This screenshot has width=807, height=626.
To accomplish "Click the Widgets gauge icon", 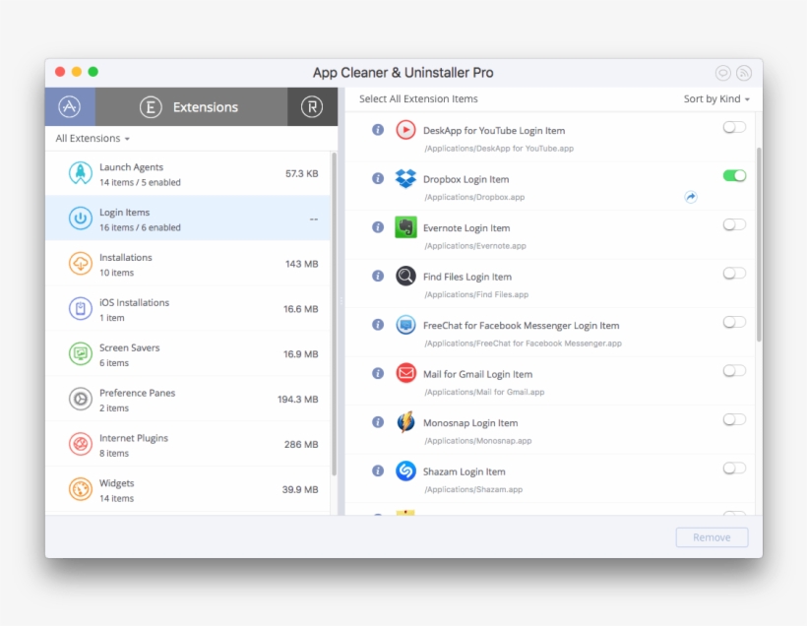I will tap(81, 489).
